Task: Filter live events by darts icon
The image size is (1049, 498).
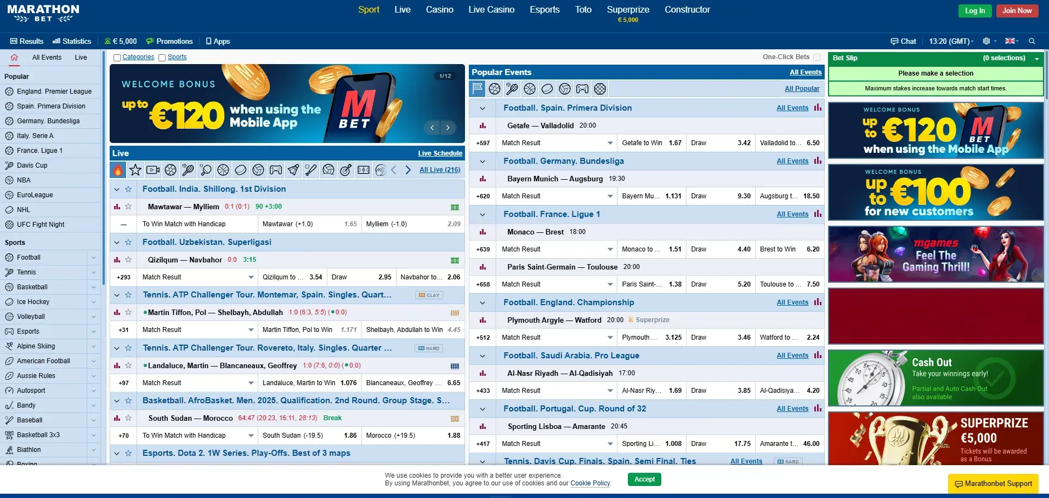Action: tap(346, 170)
